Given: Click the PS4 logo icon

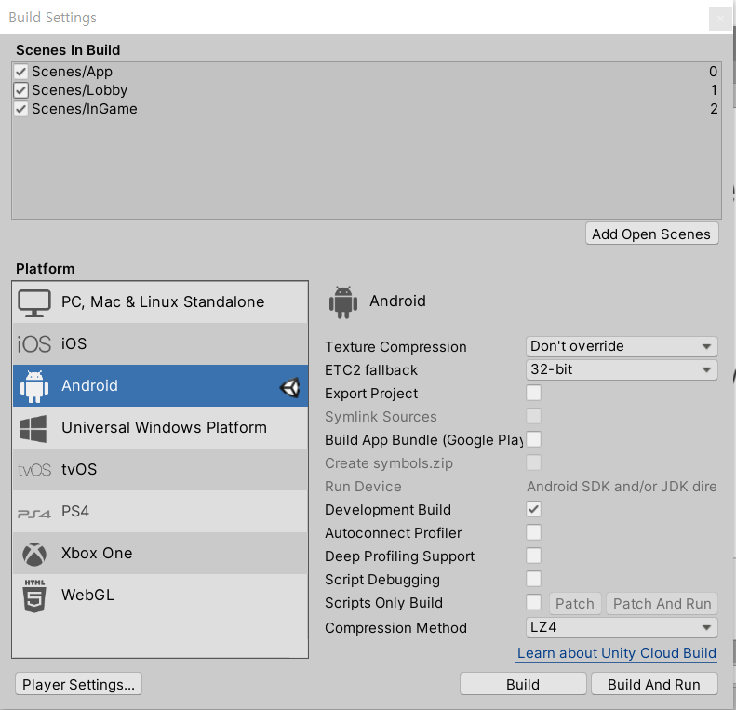Looking at the screenshot, I should click(33, 514).
